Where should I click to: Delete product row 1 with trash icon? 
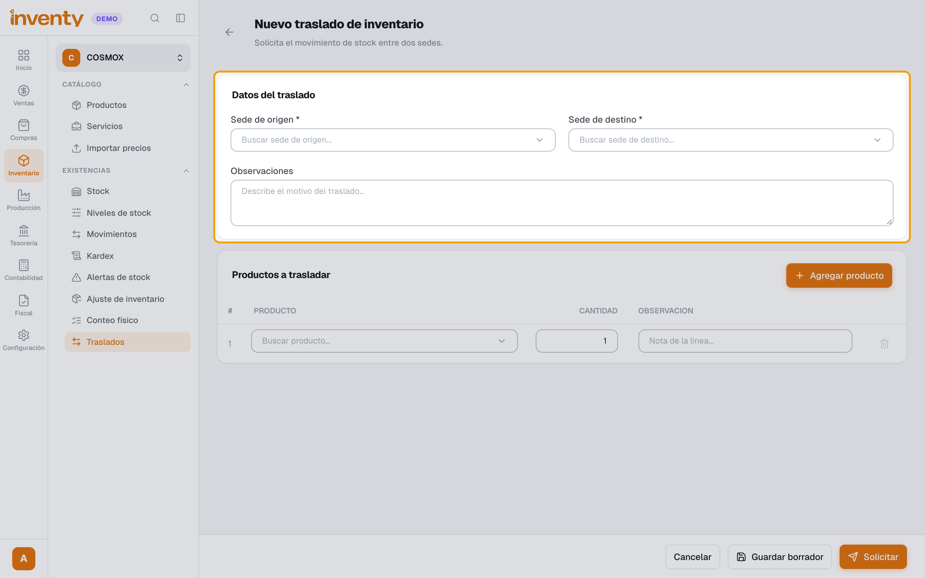(x=884, y=343)
